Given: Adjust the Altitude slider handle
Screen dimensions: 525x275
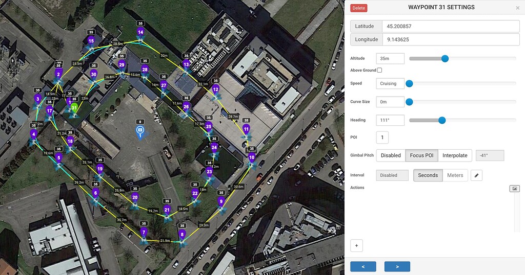Looking at the screenshot, I should pyautogui.click(x=445, y=59).
